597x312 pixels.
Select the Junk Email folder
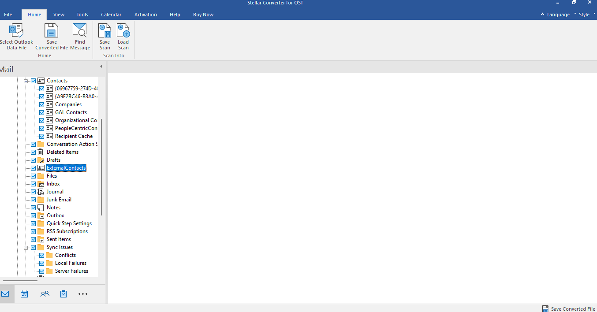(59, 200)
